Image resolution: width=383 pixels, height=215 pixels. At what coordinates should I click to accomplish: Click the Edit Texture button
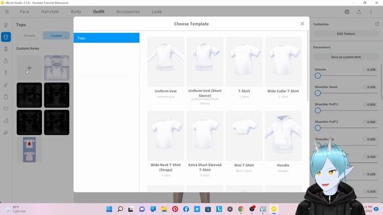346,33
